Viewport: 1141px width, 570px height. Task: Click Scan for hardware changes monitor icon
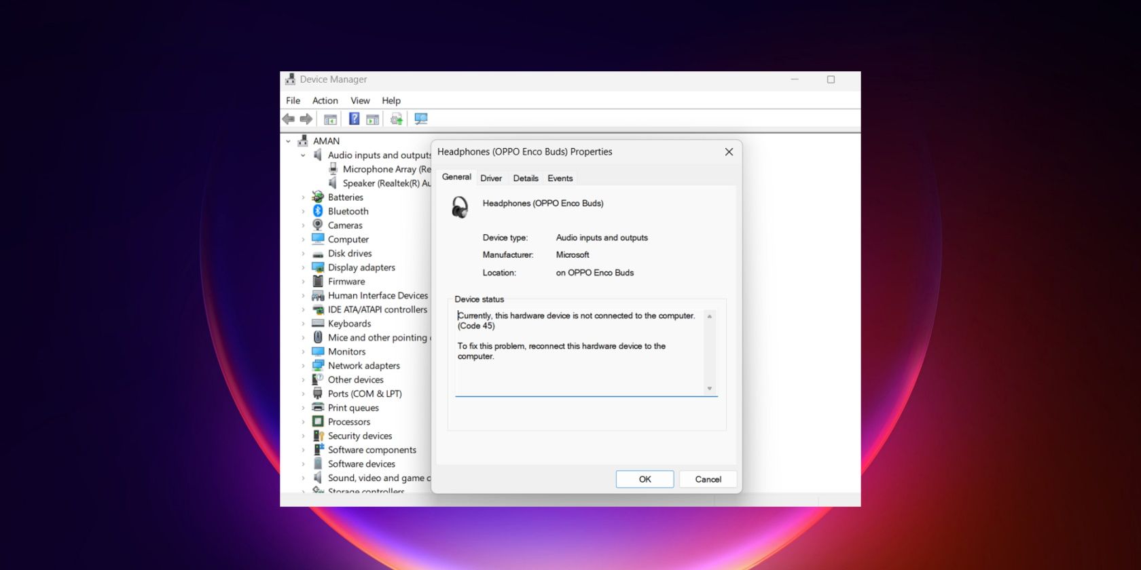421,119
